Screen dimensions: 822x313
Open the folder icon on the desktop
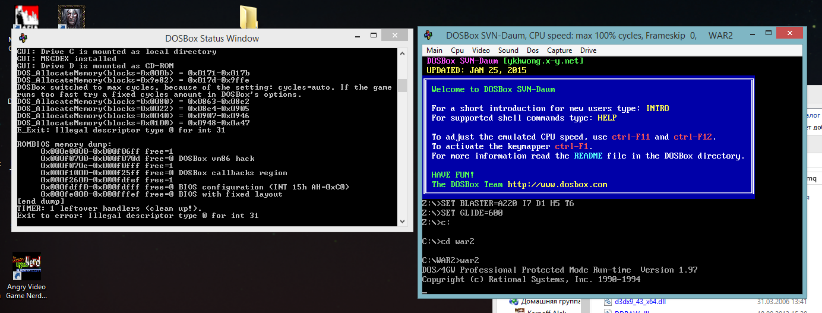click(249, 17)
